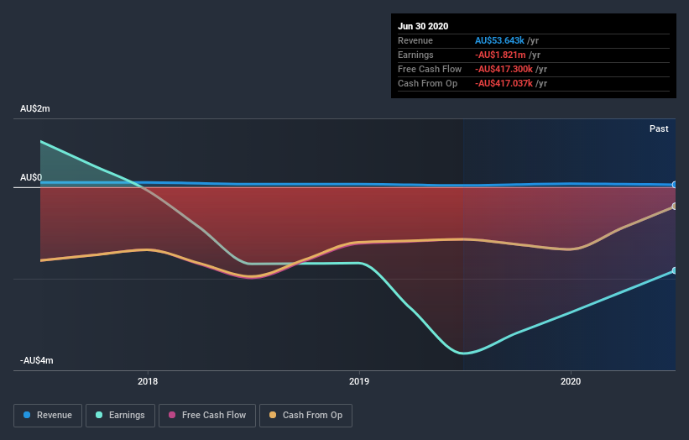Click the -AU$417.300k free cash flow value
Viewport: 689px width, 440px height.
click(x=504, y=69)
